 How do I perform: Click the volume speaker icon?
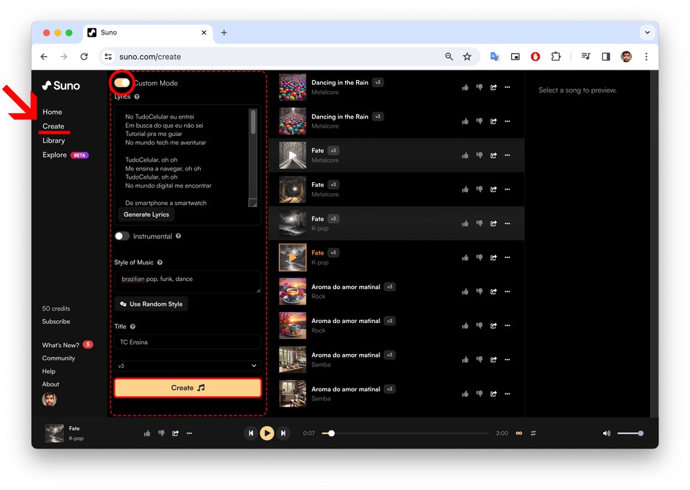point(607,433)
